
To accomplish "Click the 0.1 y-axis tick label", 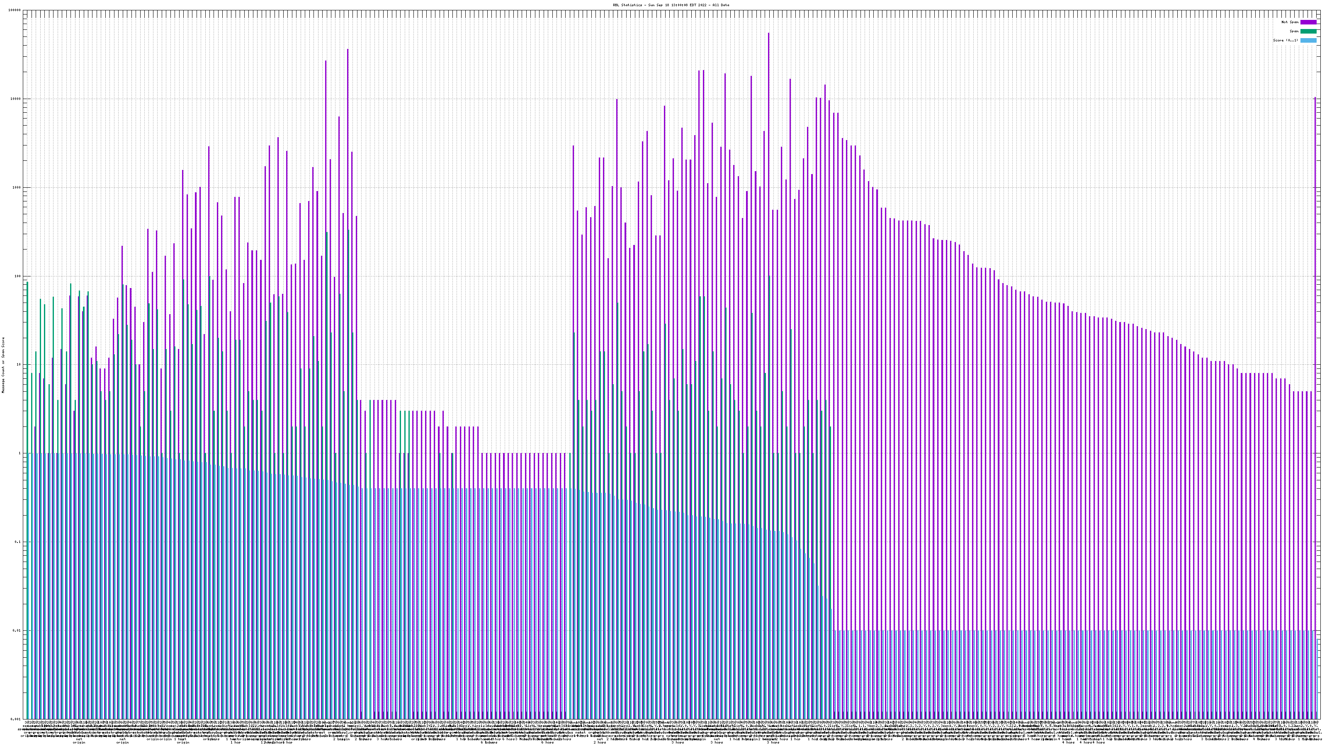I will click(x=18, y=542).
